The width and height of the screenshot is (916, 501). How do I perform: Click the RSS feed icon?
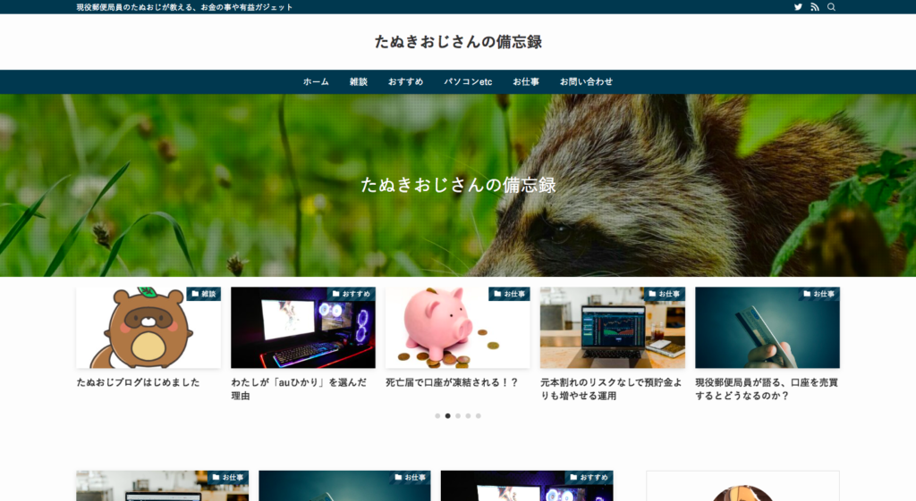point(815,7)
